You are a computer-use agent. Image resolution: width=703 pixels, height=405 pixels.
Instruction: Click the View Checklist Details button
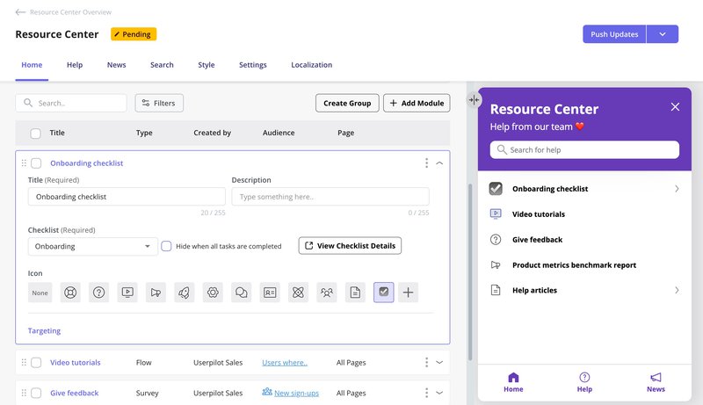[350, 246]
